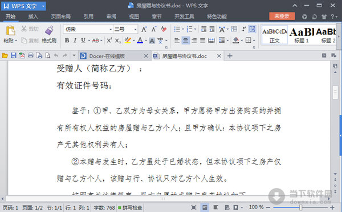342x212 pixels.
Task: Open the font name dropdown showing 仿宋
Action: tap(111, 29)
